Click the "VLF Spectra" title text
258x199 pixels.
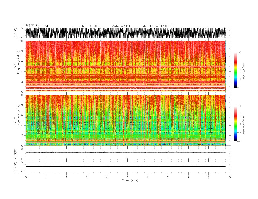[x=37, y=26]
